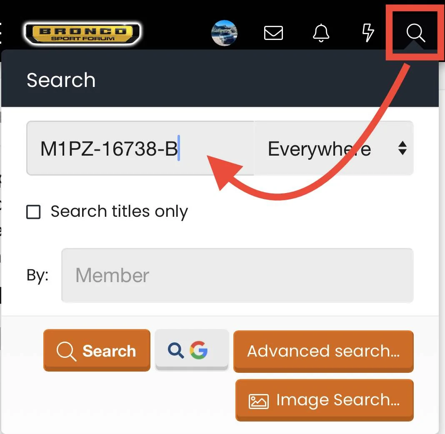
Task: Click the up-down arrows beside Everywhere
Action: coord(402,148)
